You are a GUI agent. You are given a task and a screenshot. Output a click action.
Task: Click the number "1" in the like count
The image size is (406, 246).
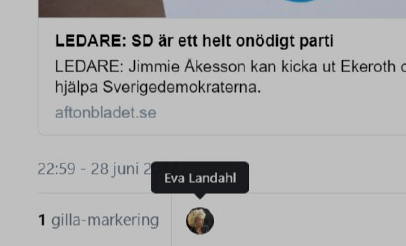pos(42,220)
